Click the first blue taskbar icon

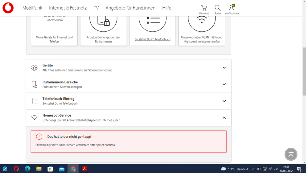point(5,169)
